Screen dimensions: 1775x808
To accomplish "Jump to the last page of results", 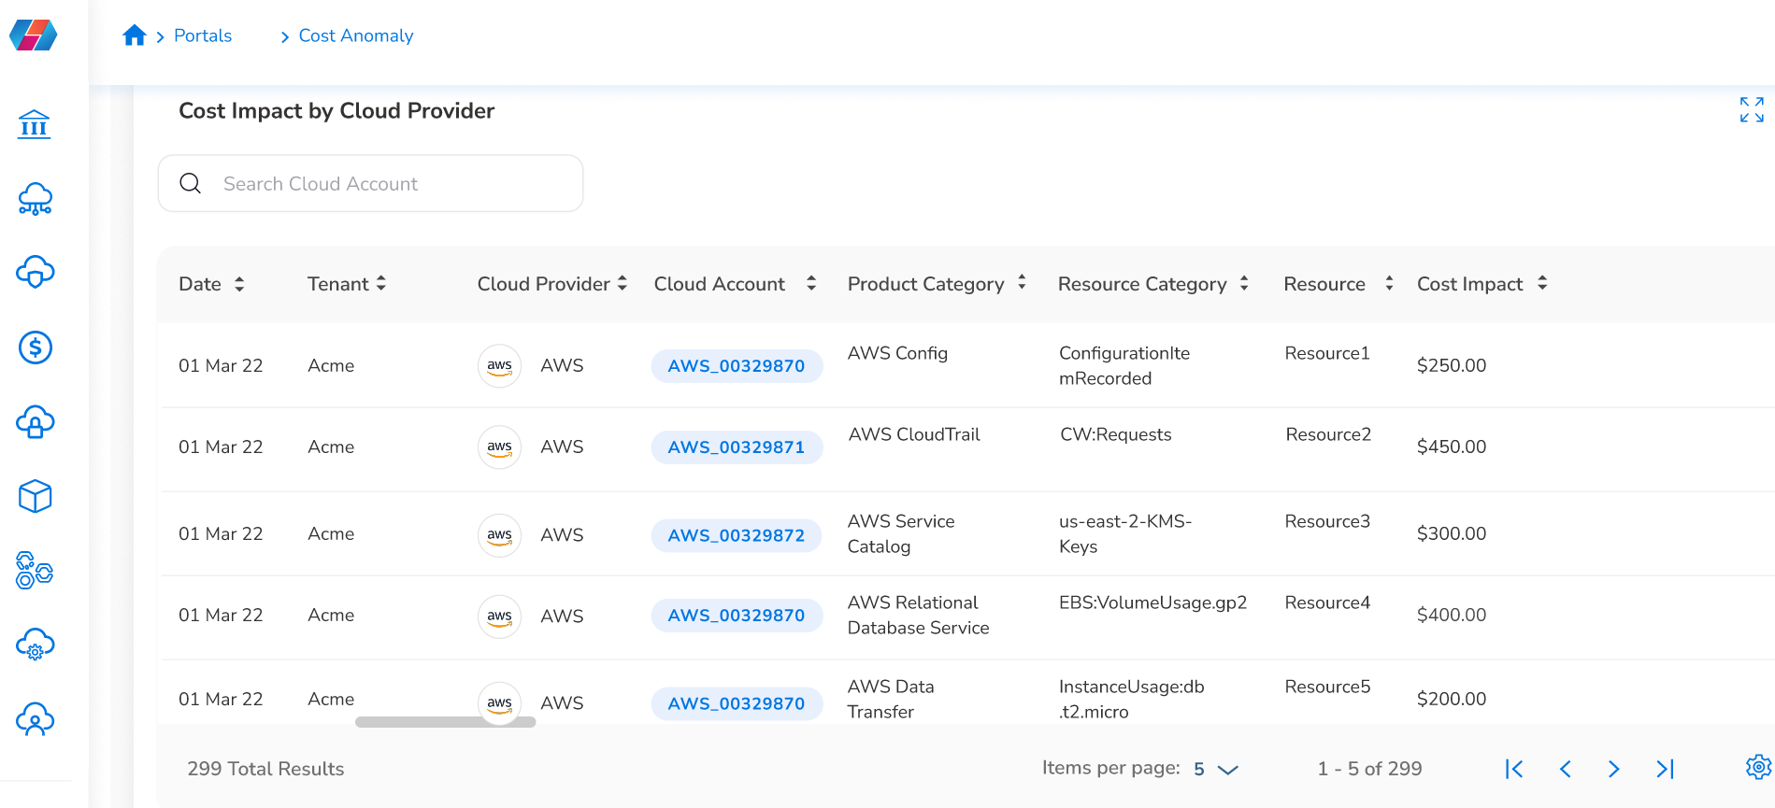I will click(x=1665, y=769).
